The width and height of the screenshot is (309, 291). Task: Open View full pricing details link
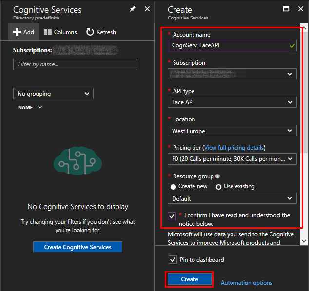coord(234,148)
